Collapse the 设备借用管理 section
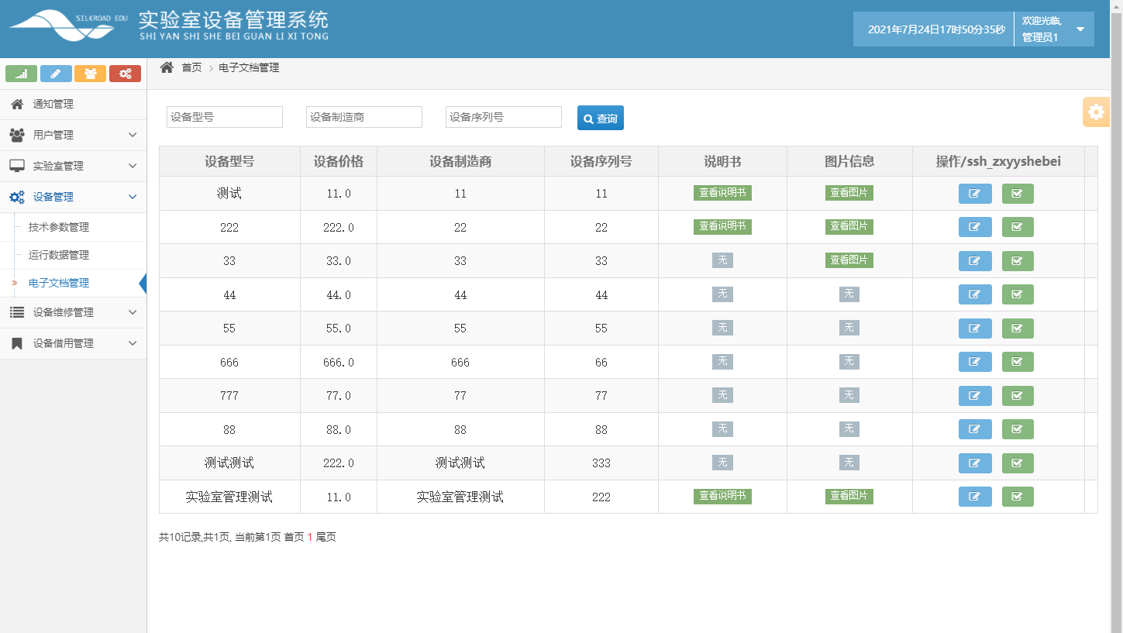The width and height of the screenshot is (1123, 633). pyautogui.click(x=73, y=343)
